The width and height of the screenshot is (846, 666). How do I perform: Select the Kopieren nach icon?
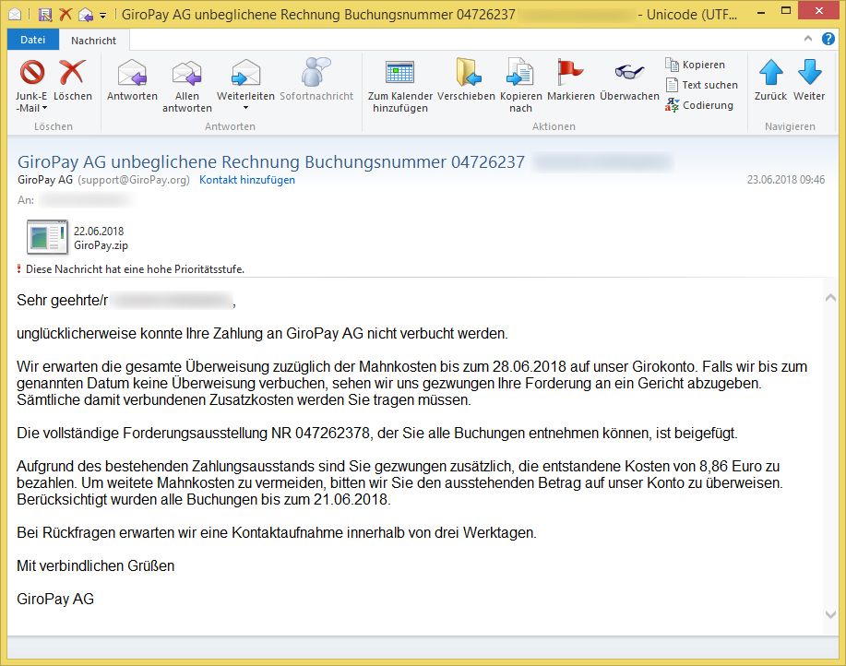[520, 72]
